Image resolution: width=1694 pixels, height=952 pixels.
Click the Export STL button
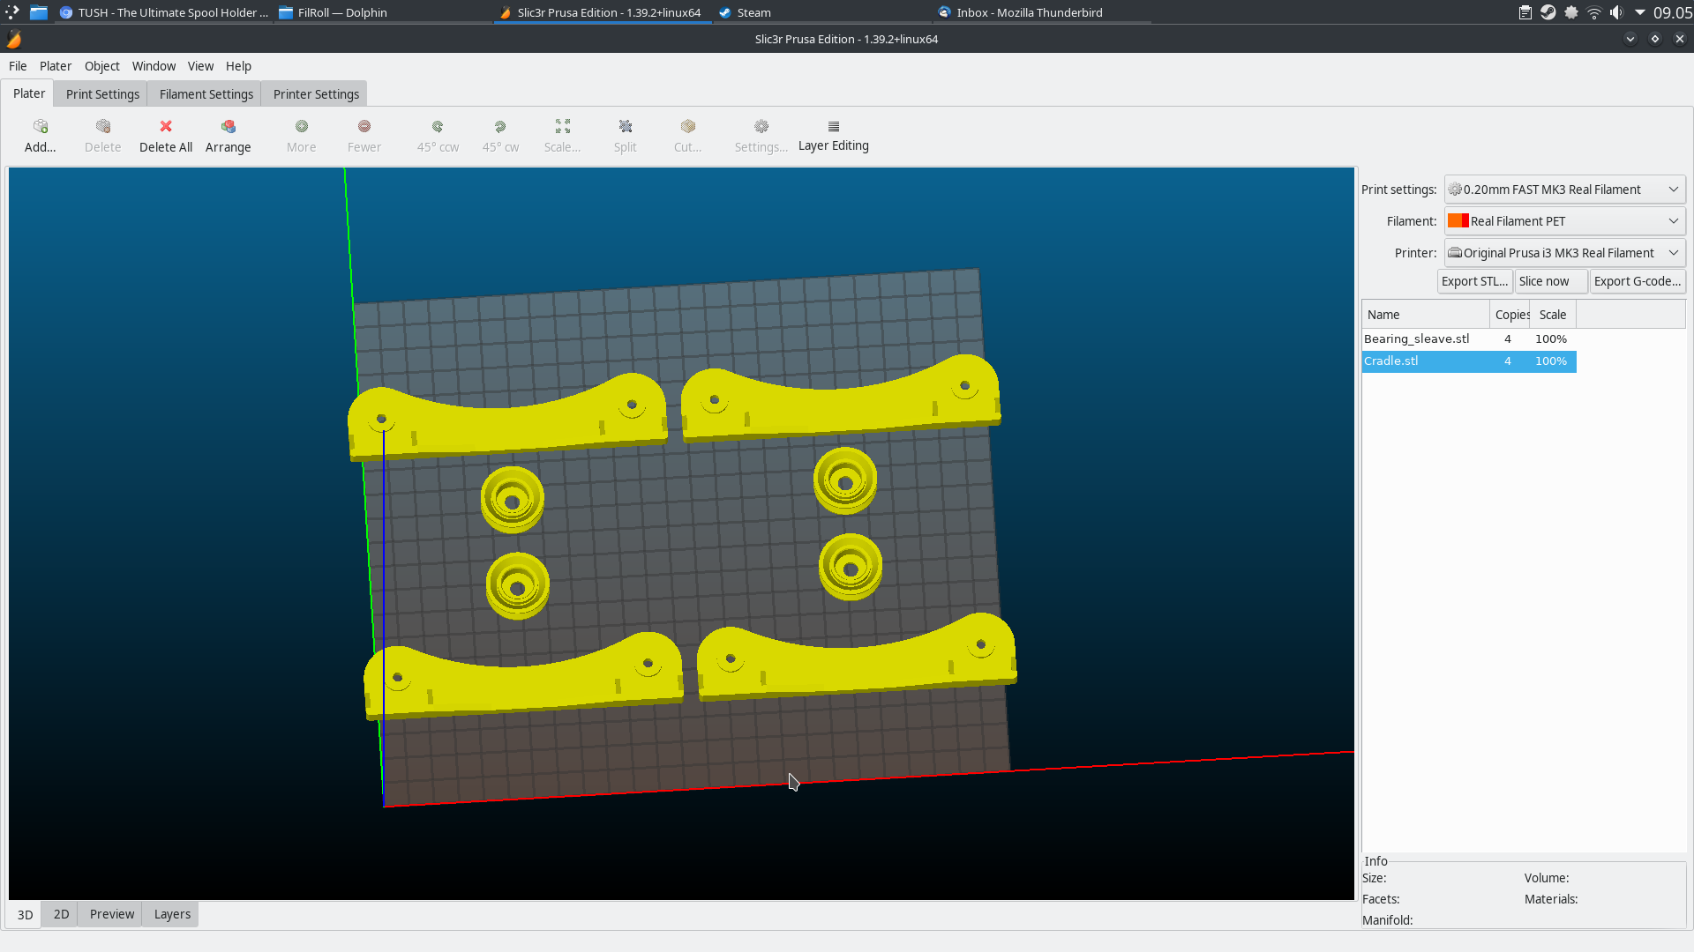(x=1475, y=281)
